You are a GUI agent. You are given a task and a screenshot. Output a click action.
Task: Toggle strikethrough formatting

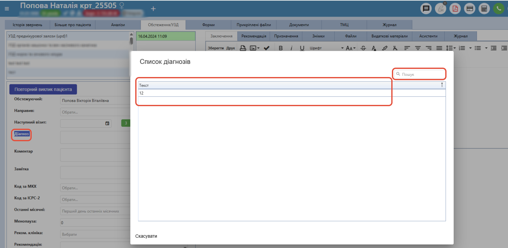363,48
